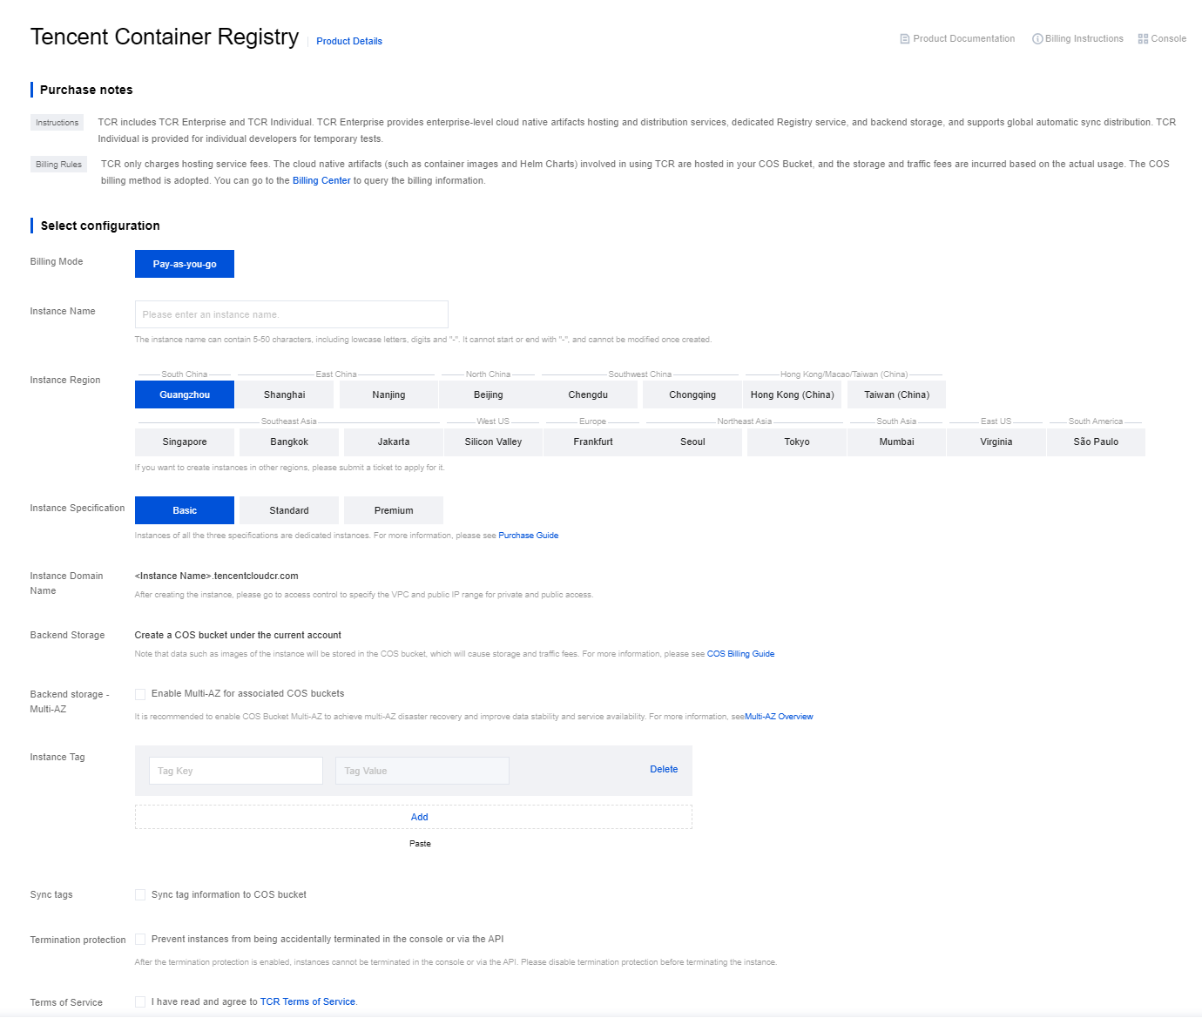Viewport: 1202px width, 1018px height.
Task: Select Basic instance specification
Action: 185,510
